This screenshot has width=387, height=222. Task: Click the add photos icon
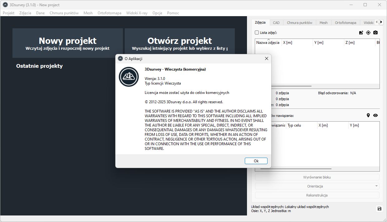coord(361,33)
